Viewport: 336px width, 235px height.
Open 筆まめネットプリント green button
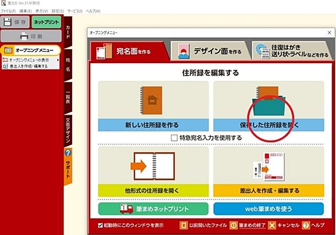pyautogui.click(x=153, y=209)
